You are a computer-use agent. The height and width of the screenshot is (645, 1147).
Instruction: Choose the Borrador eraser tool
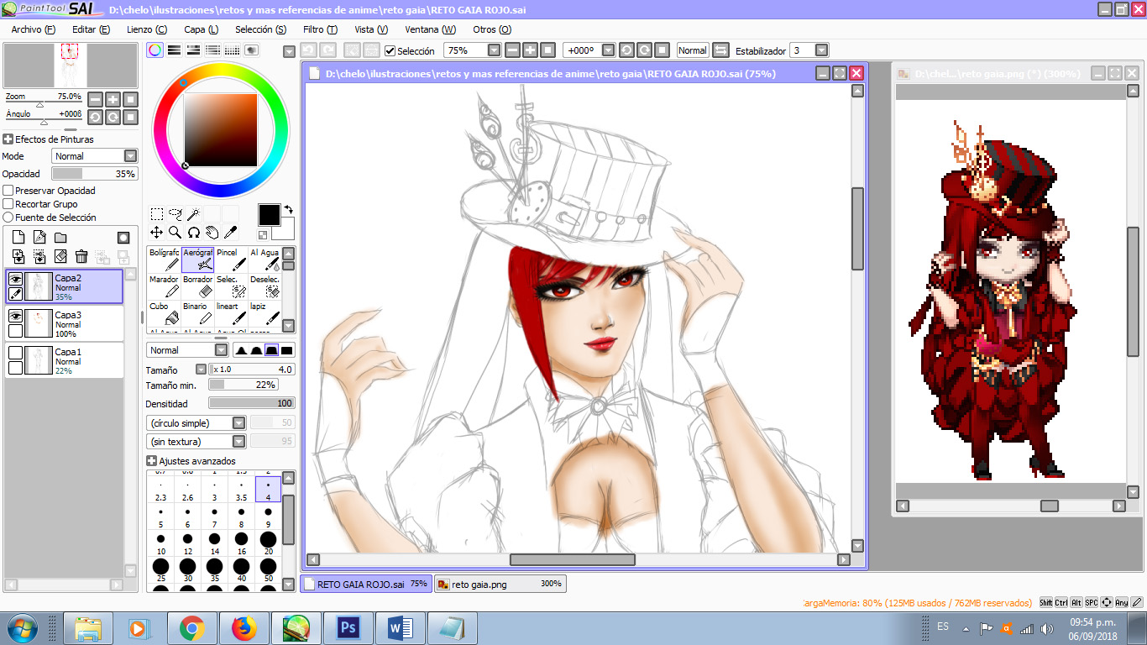[x=198, y=286]
